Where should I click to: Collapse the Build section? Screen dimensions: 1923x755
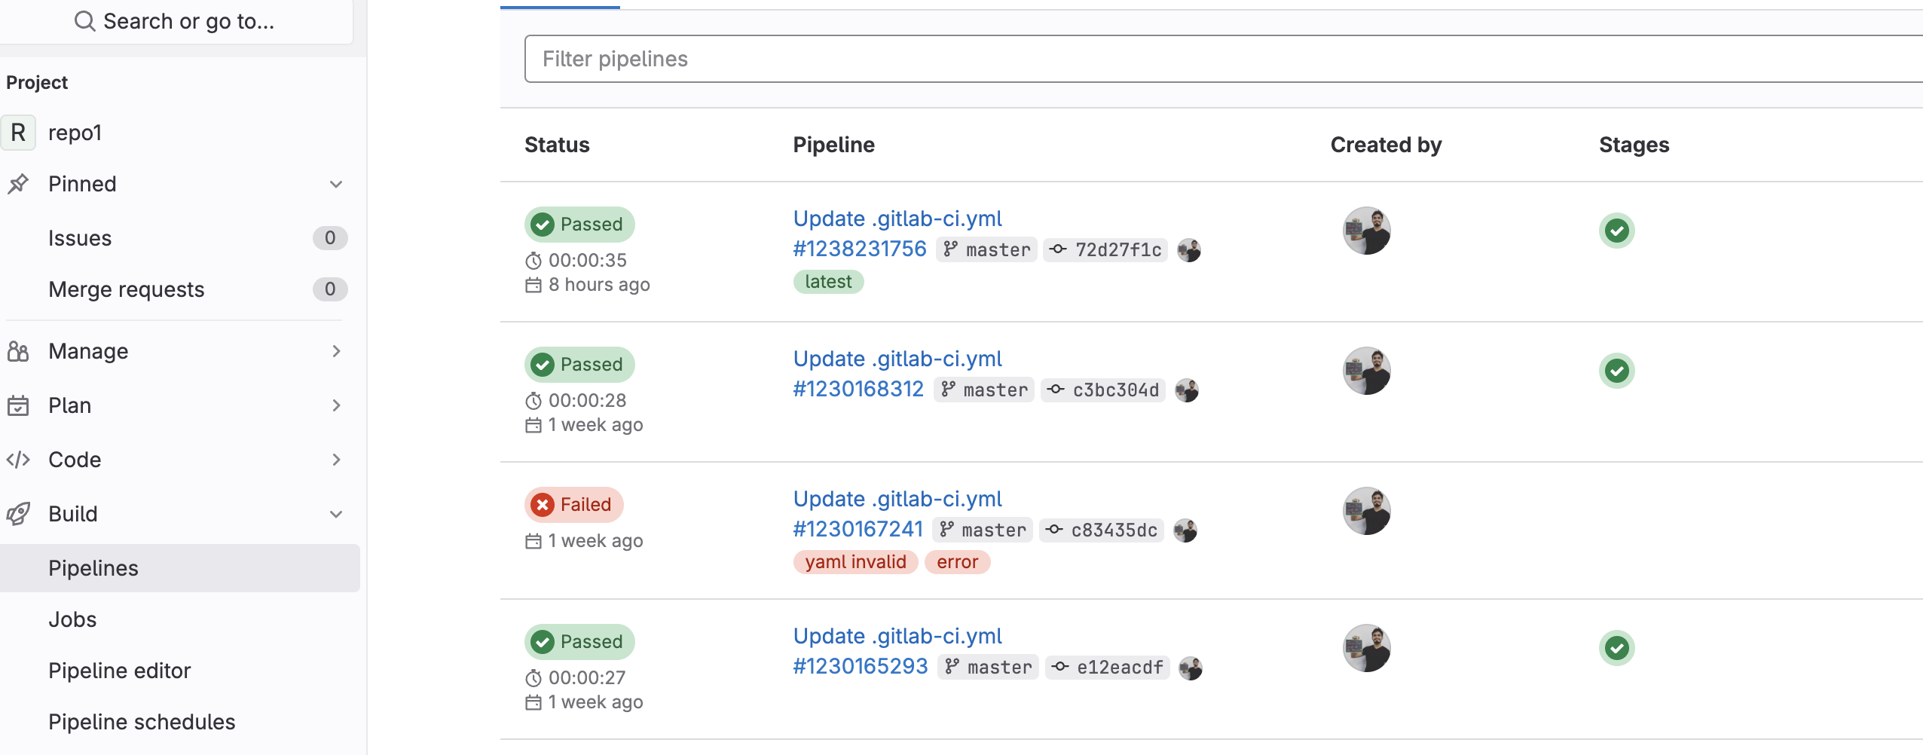click(x=336, y=515)
